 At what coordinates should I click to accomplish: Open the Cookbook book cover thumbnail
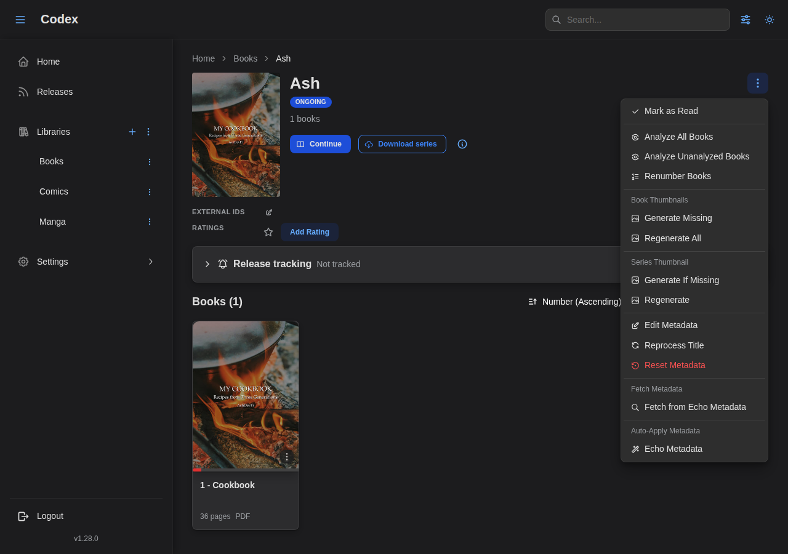pos(246,396)
